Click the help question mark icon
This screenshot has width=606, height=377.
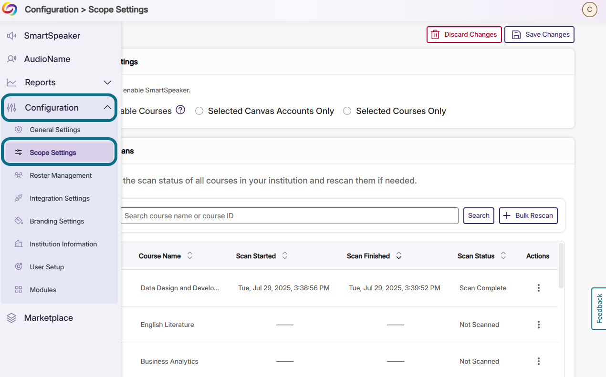[x=180, y=110]
